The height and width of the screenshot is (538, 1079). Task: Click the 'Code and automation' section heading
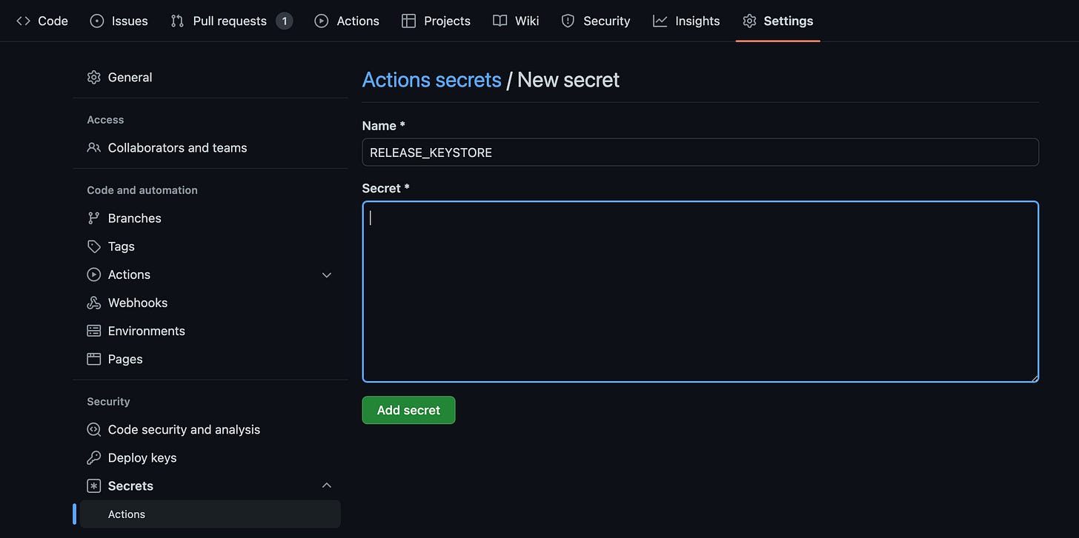tap(142, 189)
